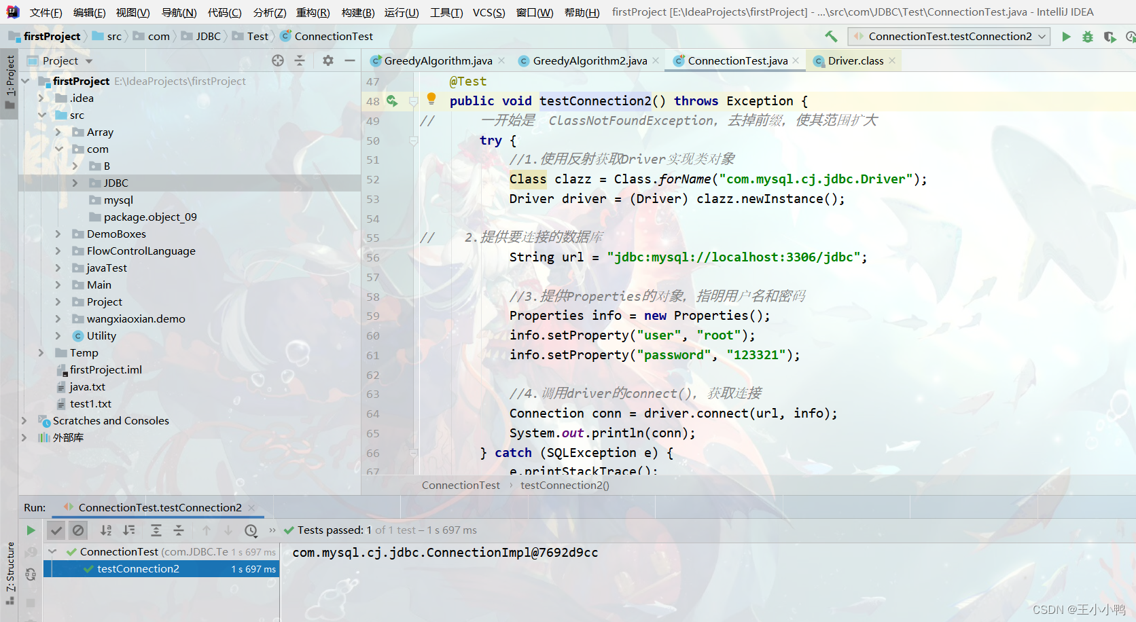
Task: Collapse all in Project panel
Action: [x=300, y=60]
